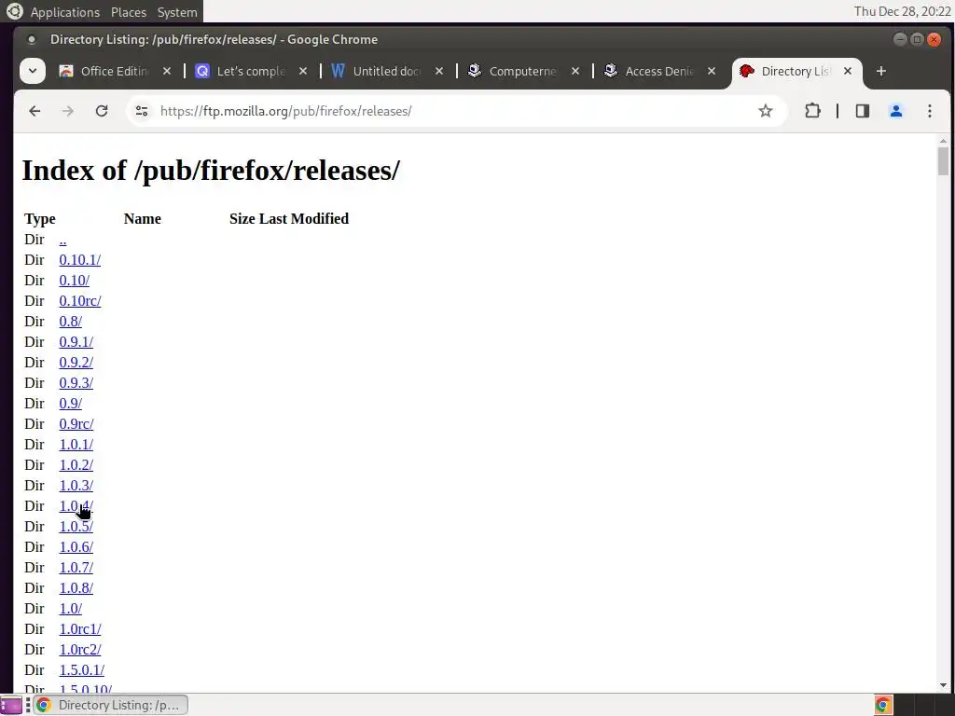The image size is (955, 716).
Task: Open the 1.0.8/ directory link
Action: coord(76,588)
